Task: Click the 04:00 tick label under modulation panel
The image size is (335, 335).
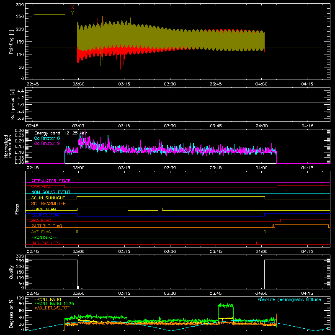Action: pyautogui.click(x=261, y=168)
